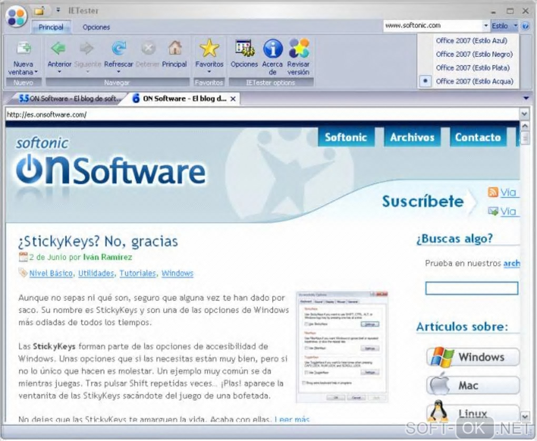Open the ¿StickyKeys? No, gracias article title
537x441 pixels.
[x=98, y=242]
